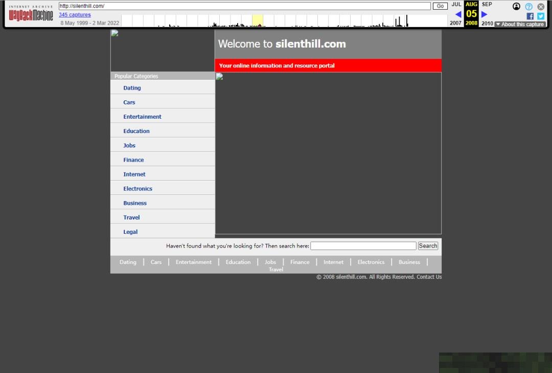Open the Travel category in sidebar
The height and width of the screenshot is (373, 552).
click(x=131, y=217)
